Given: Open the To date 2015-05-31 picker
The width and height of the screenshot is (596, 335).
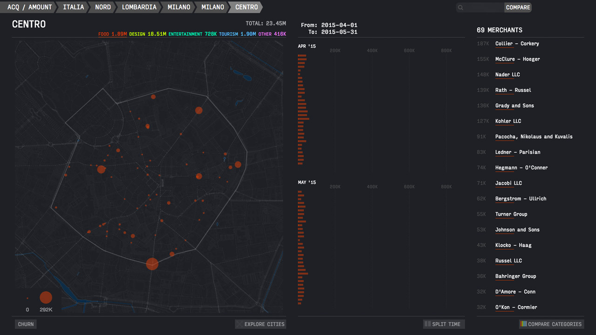Looking at the screenshot, I should 339,32.
